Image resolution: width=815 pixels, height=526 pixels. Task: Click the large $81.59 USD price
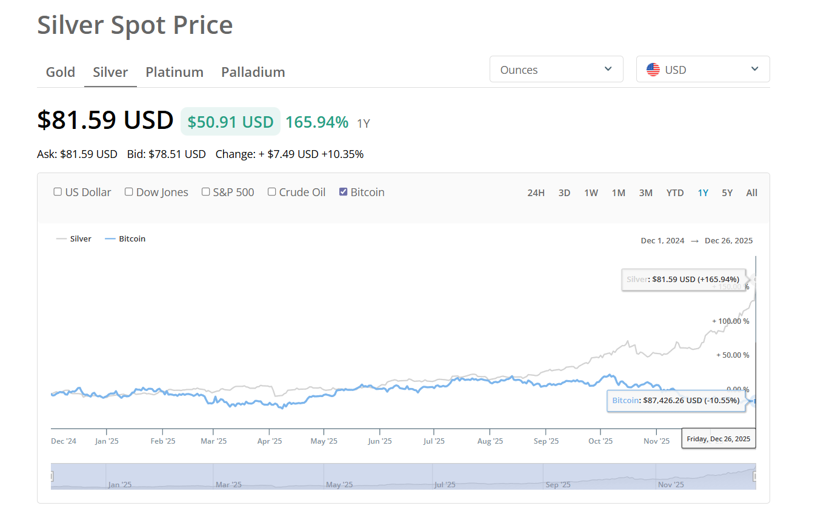pyautogui.click(x=105, y=120)
